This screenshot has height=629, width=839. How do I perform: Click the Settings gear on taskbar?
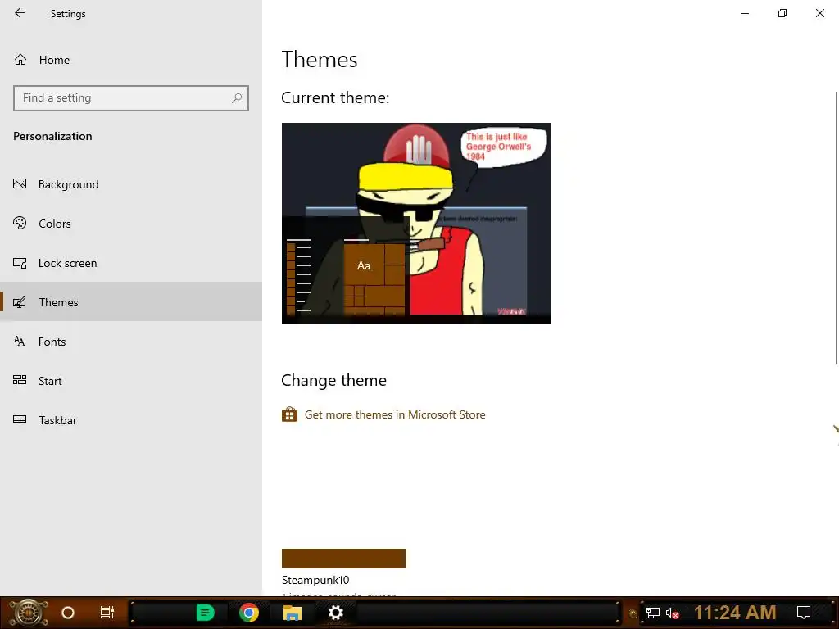(x=335, y=613)
